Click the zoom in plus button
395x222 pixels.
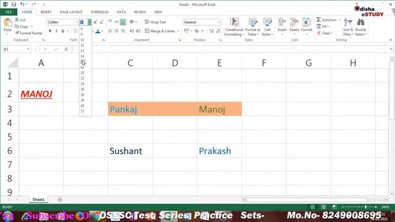pos(376,207)
